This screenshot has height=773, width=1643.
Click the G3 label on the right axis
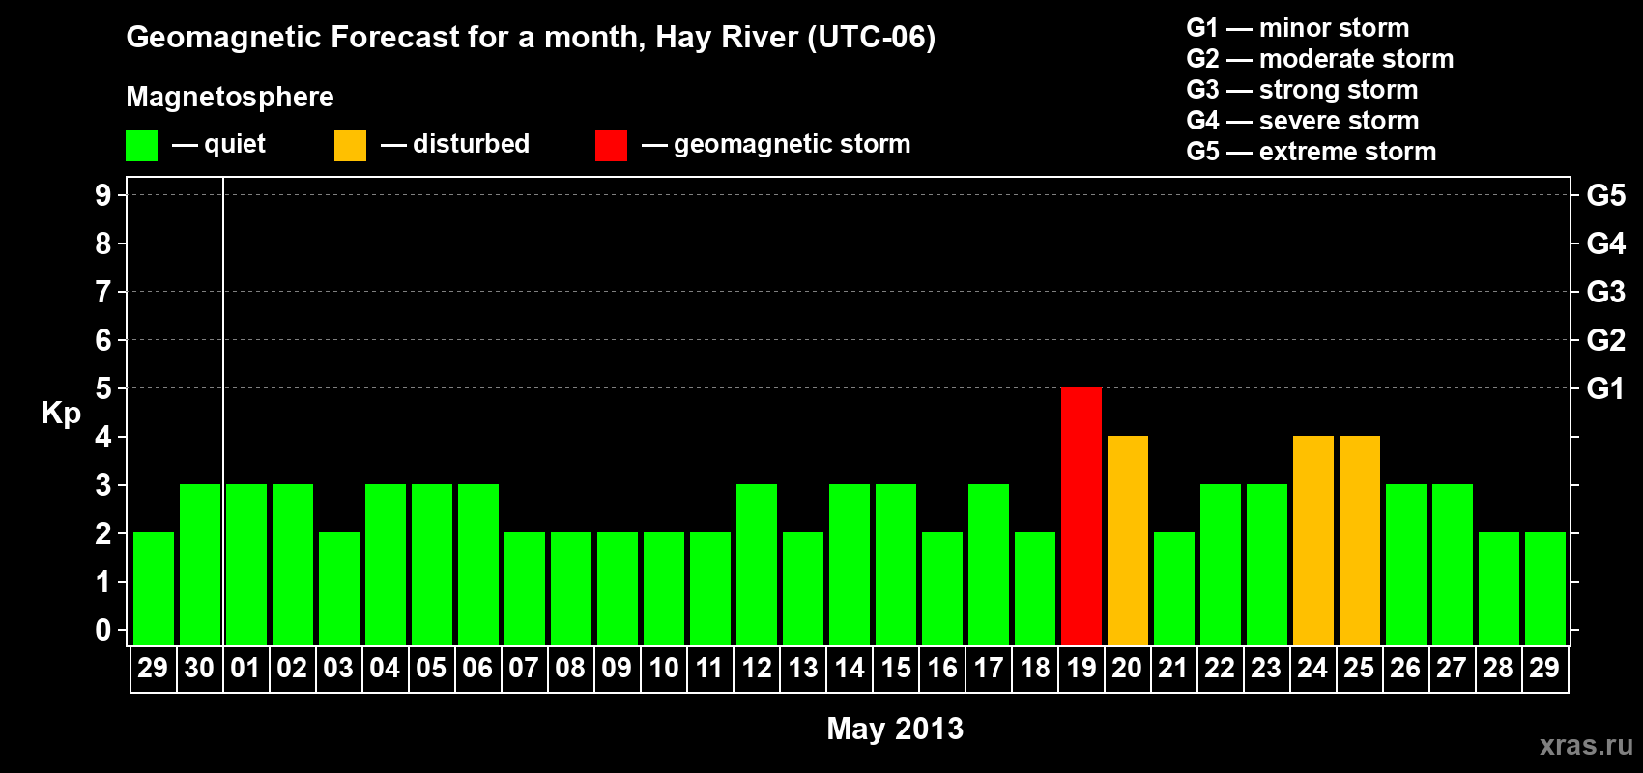tap(1606, 292)
